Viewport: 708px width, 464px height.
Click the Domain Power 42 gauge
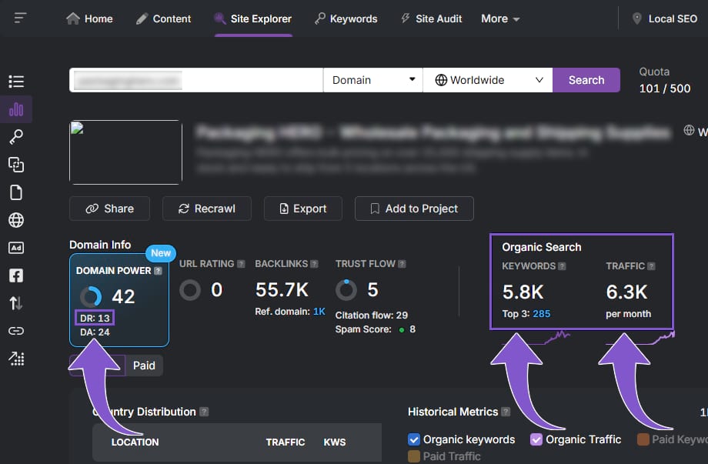coord(91,296)
